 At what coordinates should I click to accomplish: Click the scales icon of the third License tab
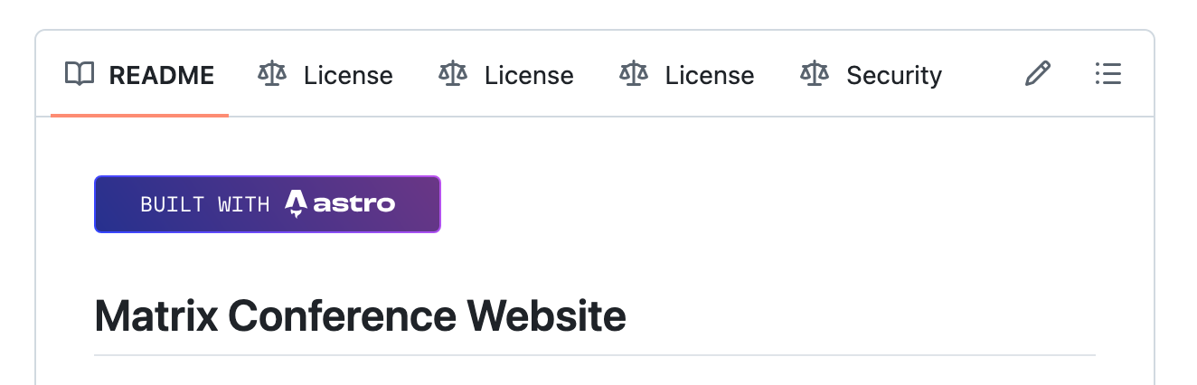[633, 74]
